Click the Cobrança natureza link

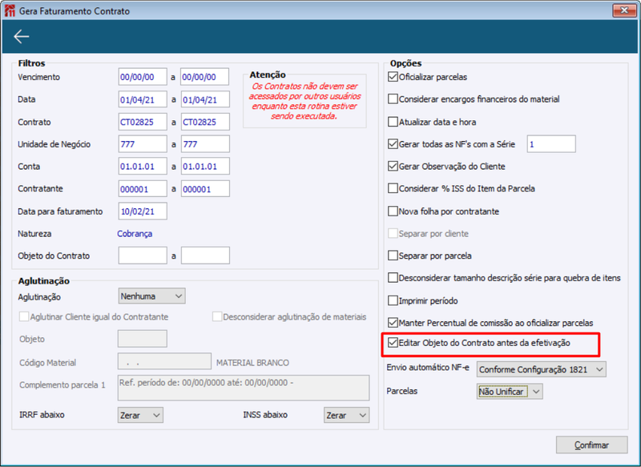click(x=135, y=234)
